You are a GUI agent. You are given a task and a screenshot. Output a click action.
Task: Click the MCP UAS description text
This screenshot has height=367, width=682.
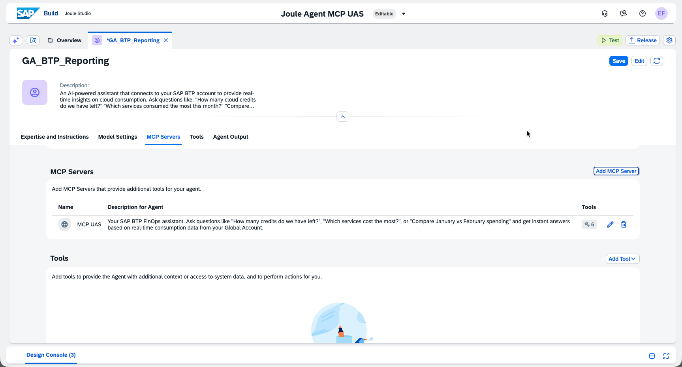click(339, 224)
